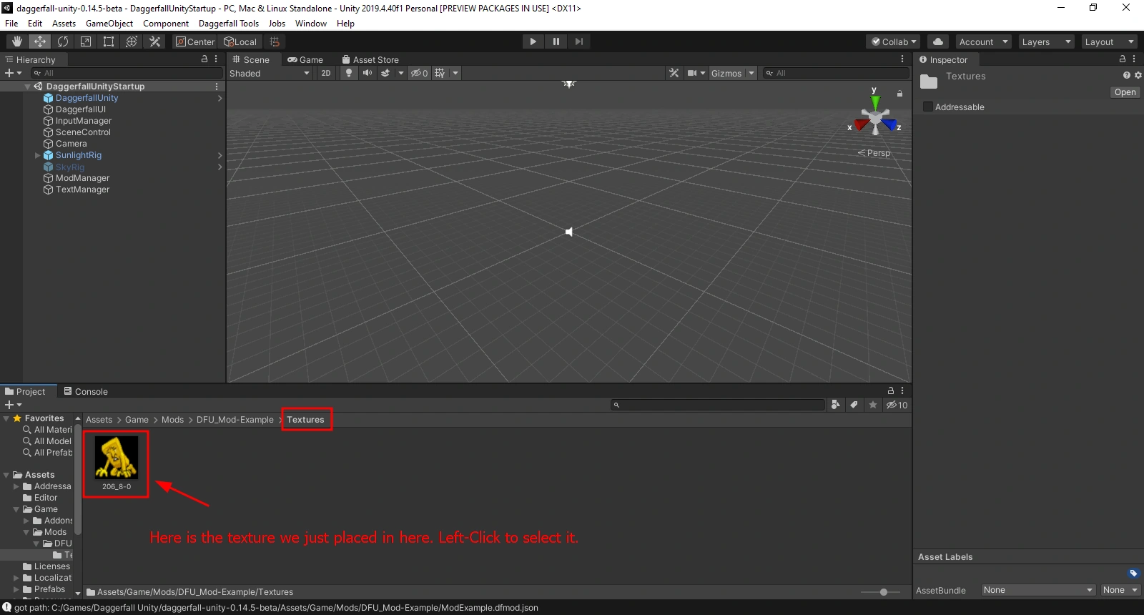Switch to the Asset Store tab
The width and height of the screenshot is (1144, 615).
coord(370,59)
